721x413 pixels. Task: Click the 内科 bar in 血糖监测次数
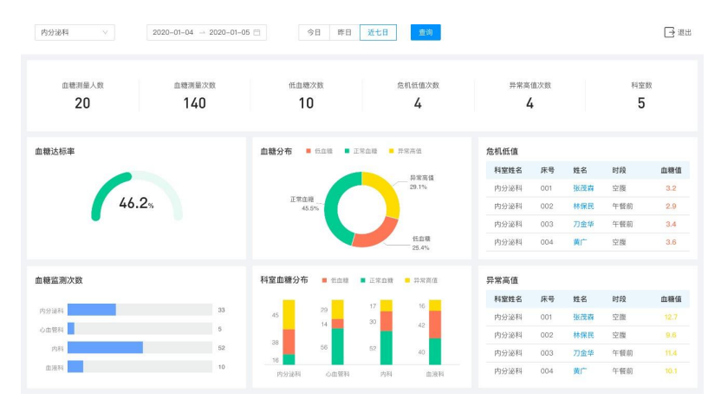click(x=106, y=347)
